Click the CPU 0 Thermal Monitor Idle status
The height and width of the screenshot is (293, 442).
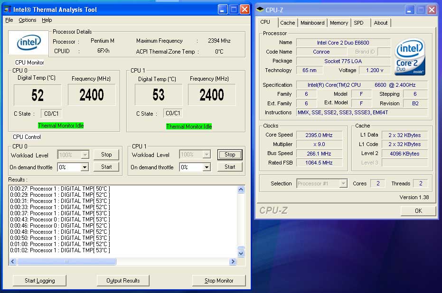click(61, 126)
